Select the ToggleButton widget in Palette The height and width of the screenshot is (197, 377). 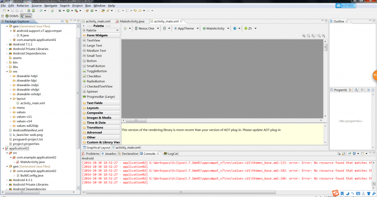tap(96, 71)
